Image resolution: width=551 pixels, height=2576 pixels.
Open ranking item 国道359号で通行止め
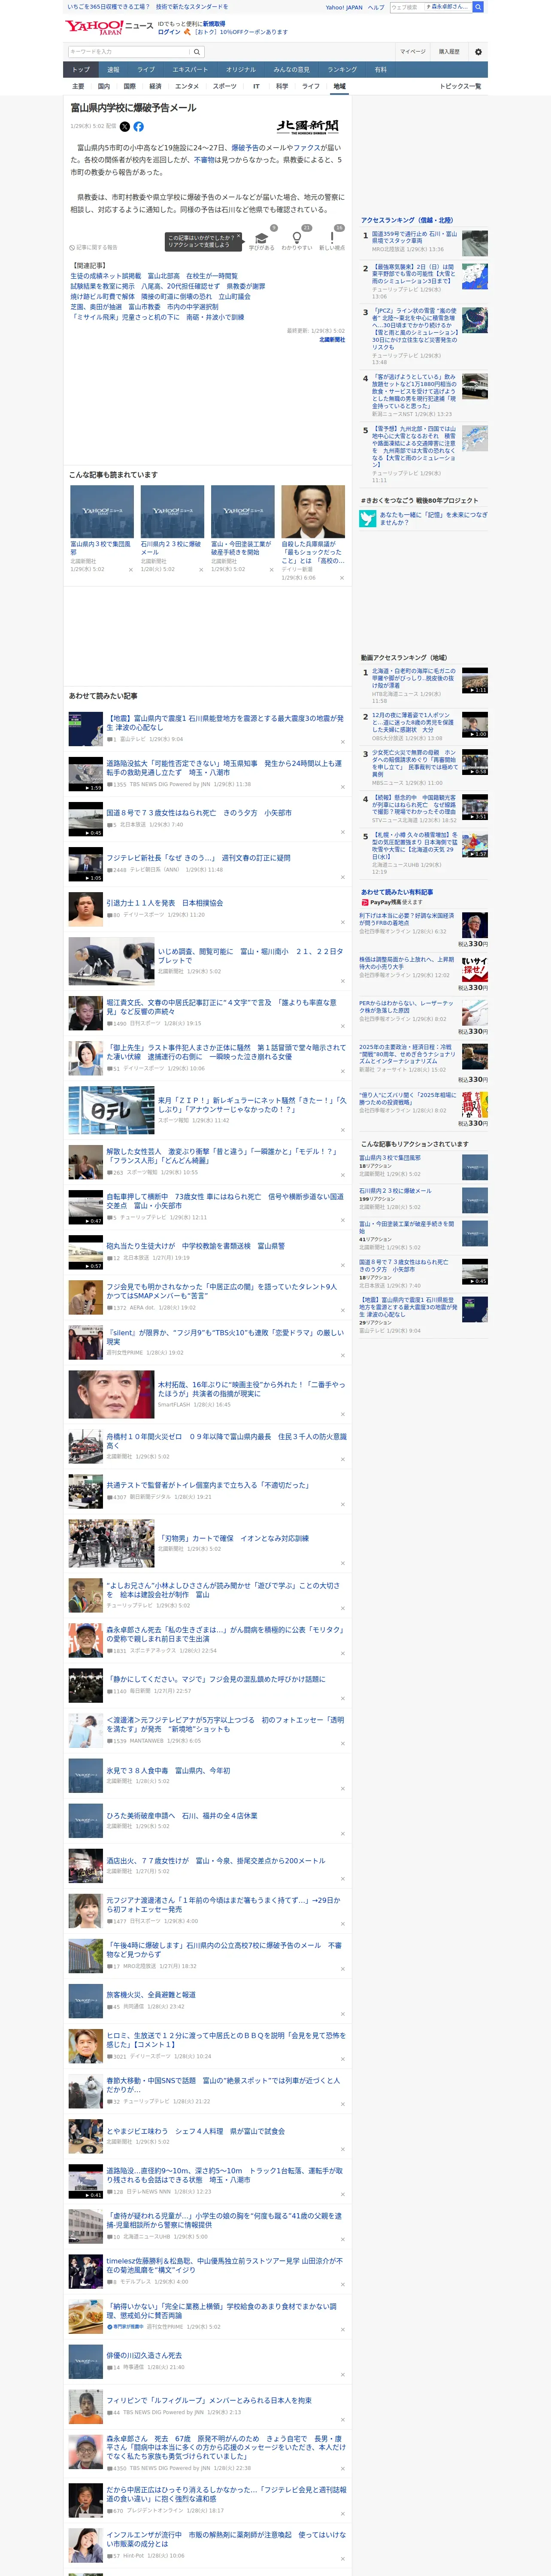[414, 237]
